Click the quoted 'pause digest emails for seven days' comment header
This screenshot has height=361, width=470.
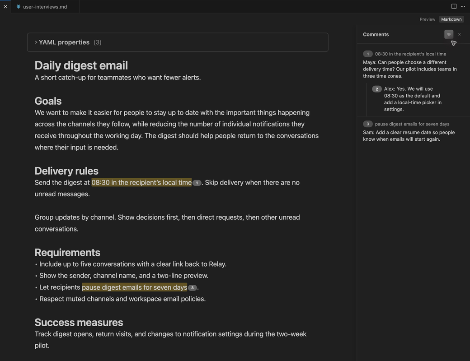click(x=412, y=124)
